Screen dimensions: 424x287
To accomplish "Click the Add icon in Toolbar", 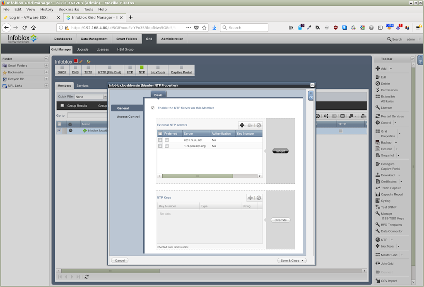I will [x=378, y=68].
